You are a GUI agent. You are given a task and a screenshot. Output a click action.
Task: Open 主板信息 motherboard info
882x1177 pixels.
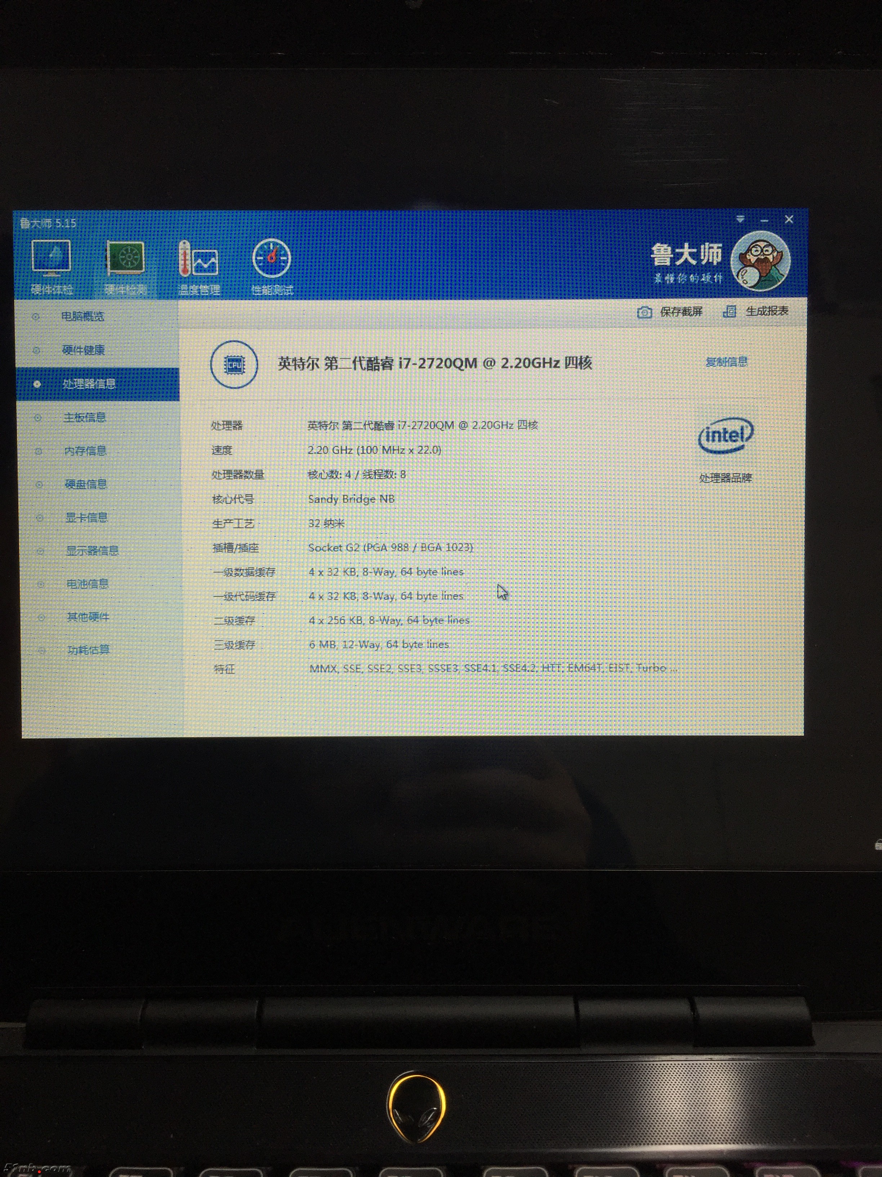[x=85, y=418]
